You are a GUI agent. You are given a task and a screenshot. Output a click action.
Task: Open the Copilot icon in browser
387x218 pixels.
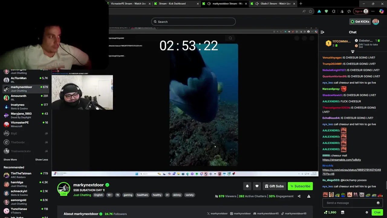pos(381,11)
